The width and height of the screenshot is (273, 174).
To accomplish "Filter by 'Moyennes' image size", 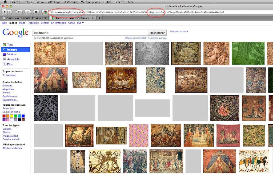I will (x=8, y=89).
